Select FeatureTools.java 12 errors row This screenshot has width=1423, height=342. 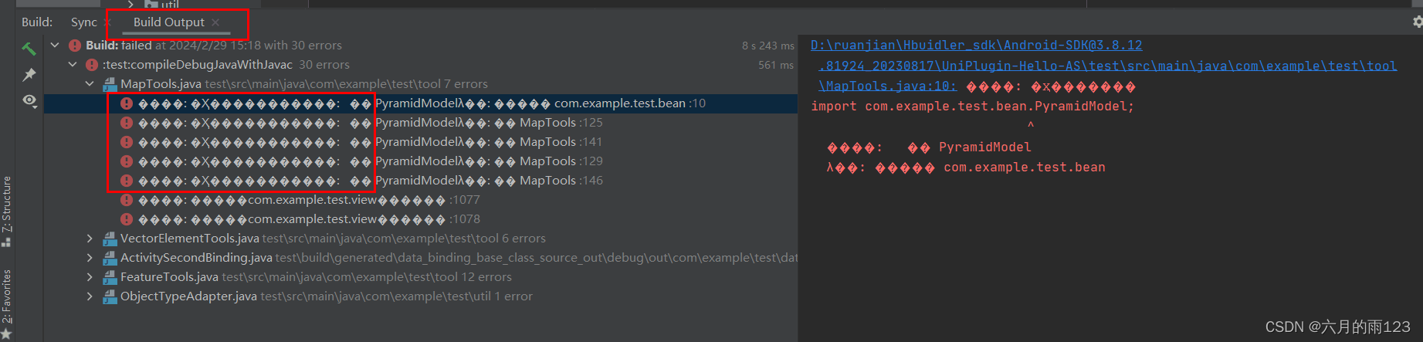(x=421, y=277)
